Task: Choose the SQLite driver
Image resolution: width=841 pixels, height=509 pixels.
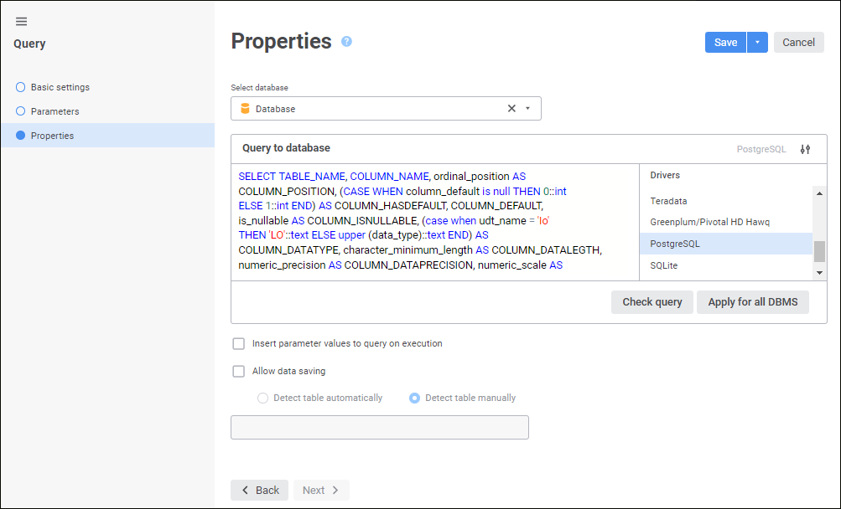Action: pyautogui.click(x=664, y=265)
